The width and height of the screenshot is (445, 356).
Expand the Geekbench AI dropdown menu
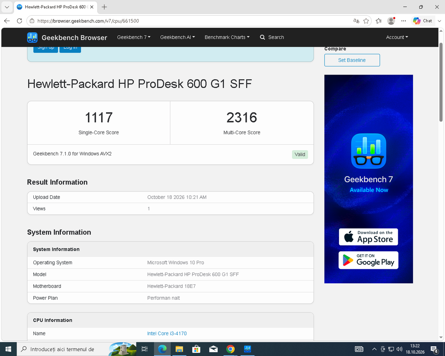click(x=177, y=37)
